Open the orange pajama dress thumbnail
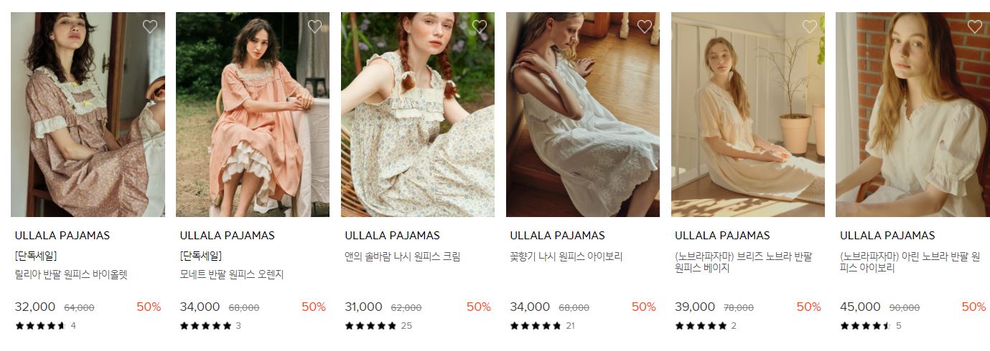Screen dimensions: 990x351 coord(253,115)
